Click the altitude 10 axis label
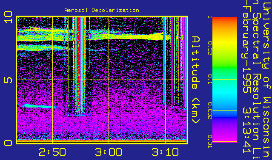This screenshot has height=160, width=272. (9, 17)
